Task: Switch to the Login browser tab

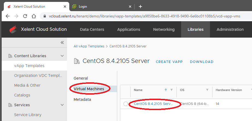Action: click(102, 7)
